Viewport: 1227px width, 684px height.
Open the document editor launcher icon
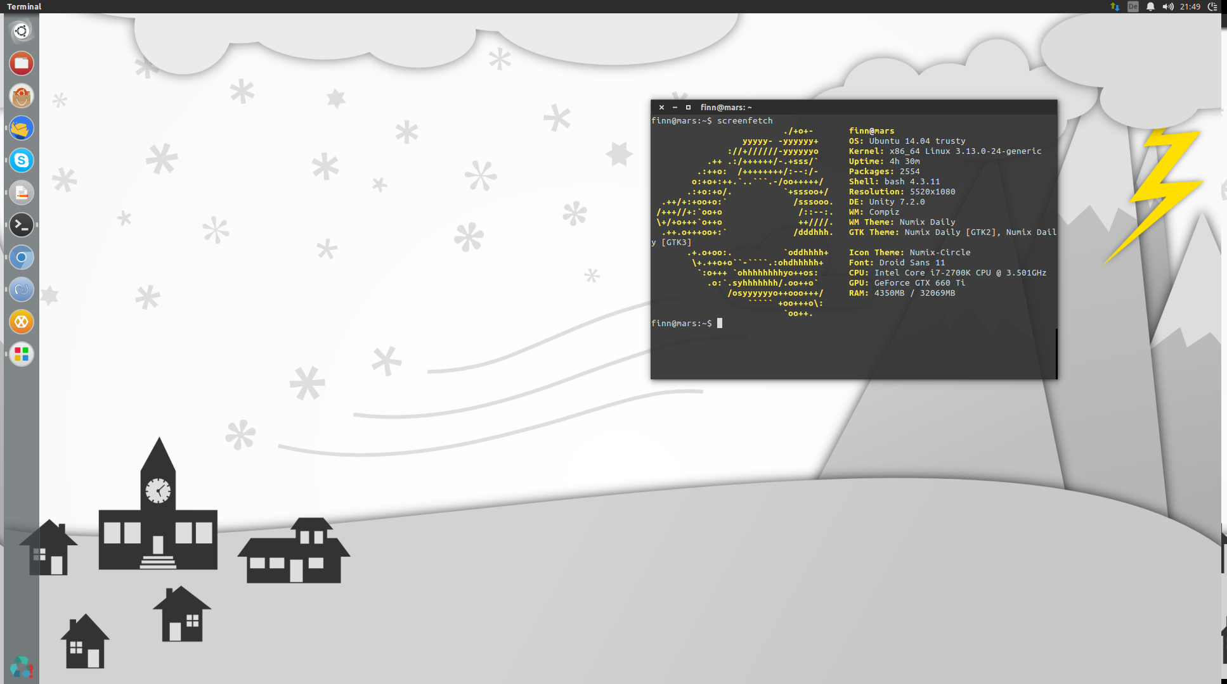tap(21, 193)
